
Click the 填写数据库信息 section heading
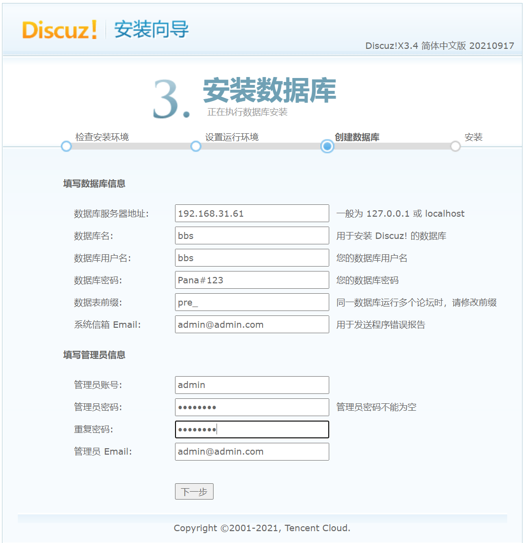pyautogui.click(x=94, y=184)
